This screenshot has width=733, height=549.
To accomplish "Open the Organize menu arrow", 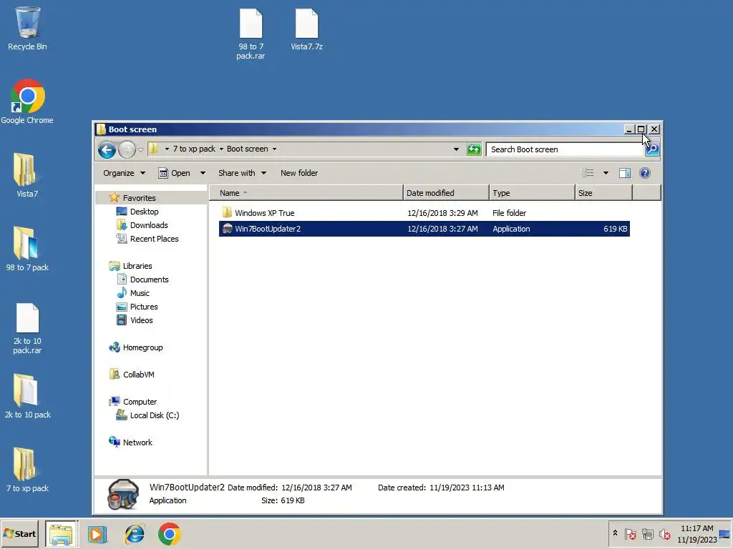I will coord(142,173).
